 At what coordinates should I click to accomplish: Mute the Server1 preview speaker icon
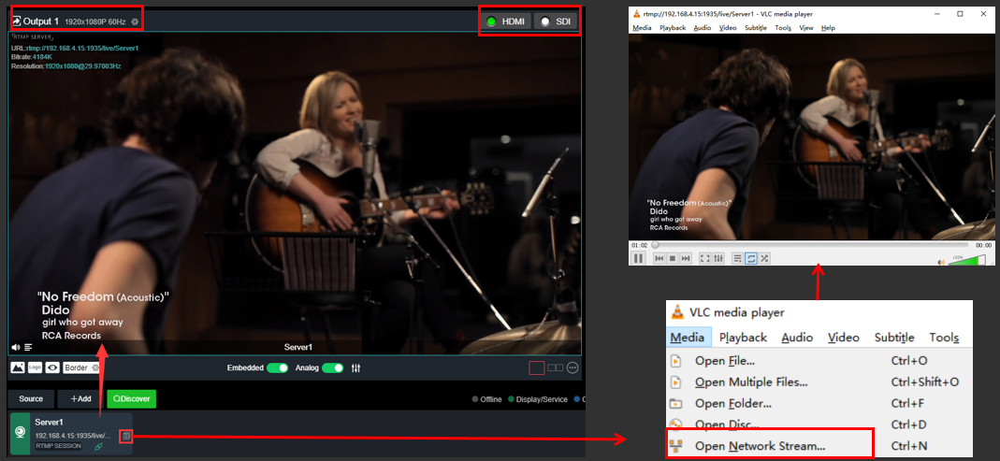pos(16,347)
